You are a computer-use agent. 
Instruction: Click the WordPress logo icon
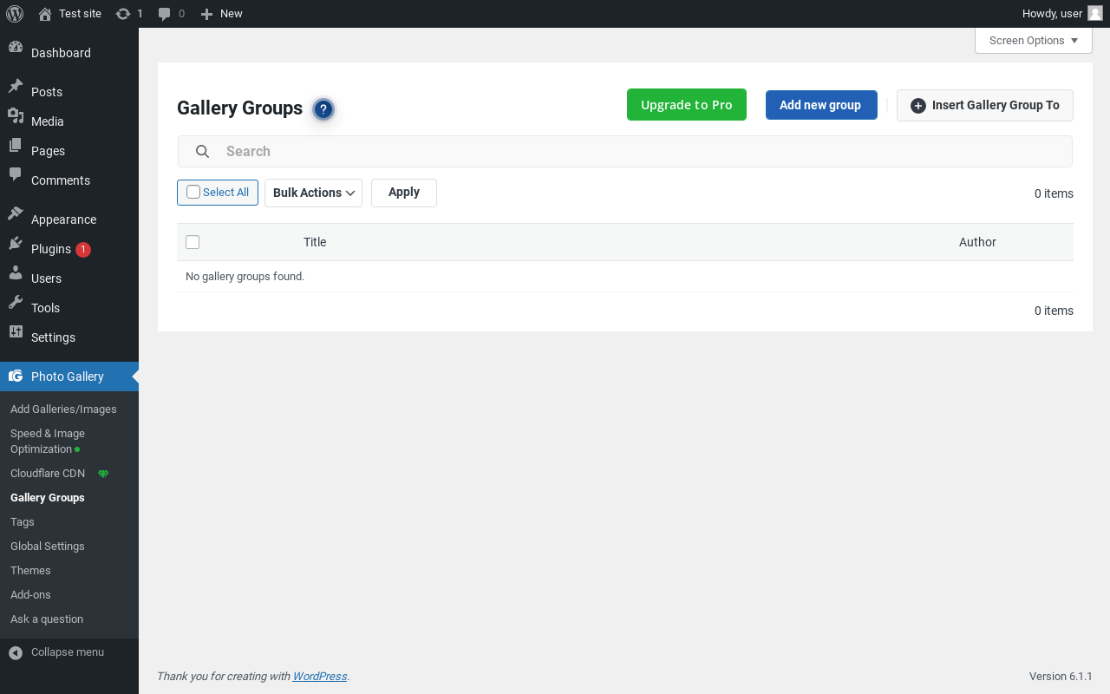tap(14, 14)
